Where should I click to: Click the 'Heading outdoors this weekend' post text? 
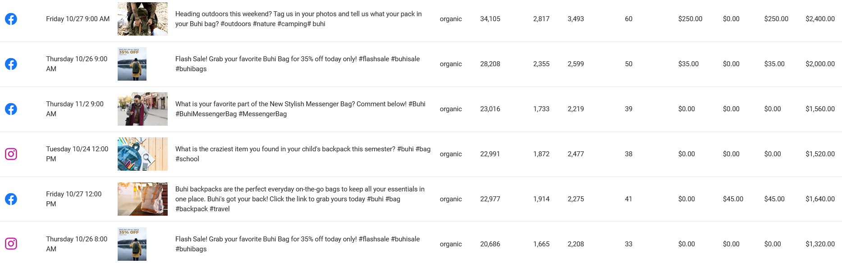tap(298, 19)
